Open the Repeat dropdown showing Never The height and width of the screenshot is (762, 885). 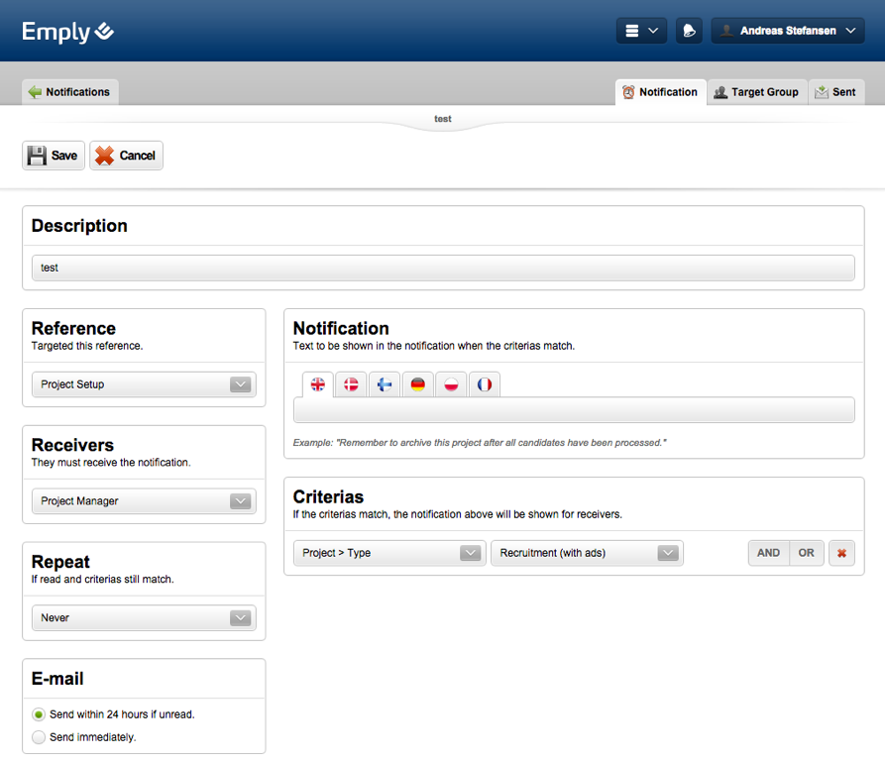(144, 618)
